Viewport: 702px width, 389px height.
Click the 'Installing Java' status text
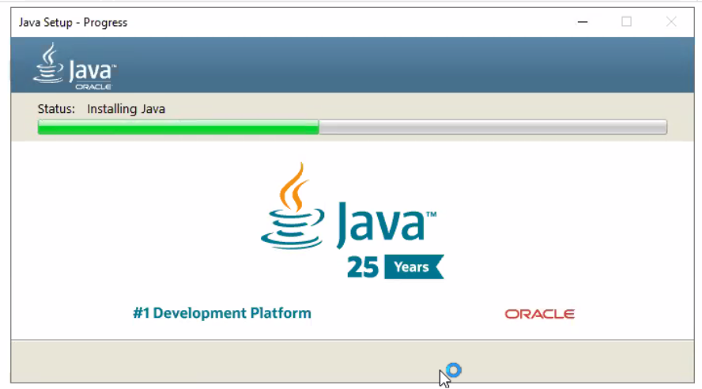(126, 109)
